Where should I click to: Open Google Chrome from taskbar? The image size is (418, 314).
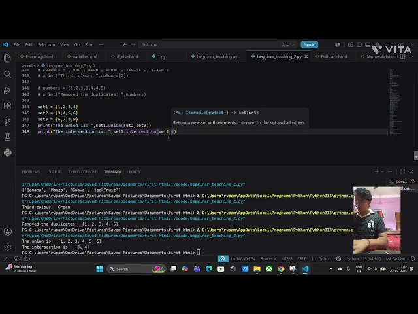pyautogui.click(x=281, y=269)
